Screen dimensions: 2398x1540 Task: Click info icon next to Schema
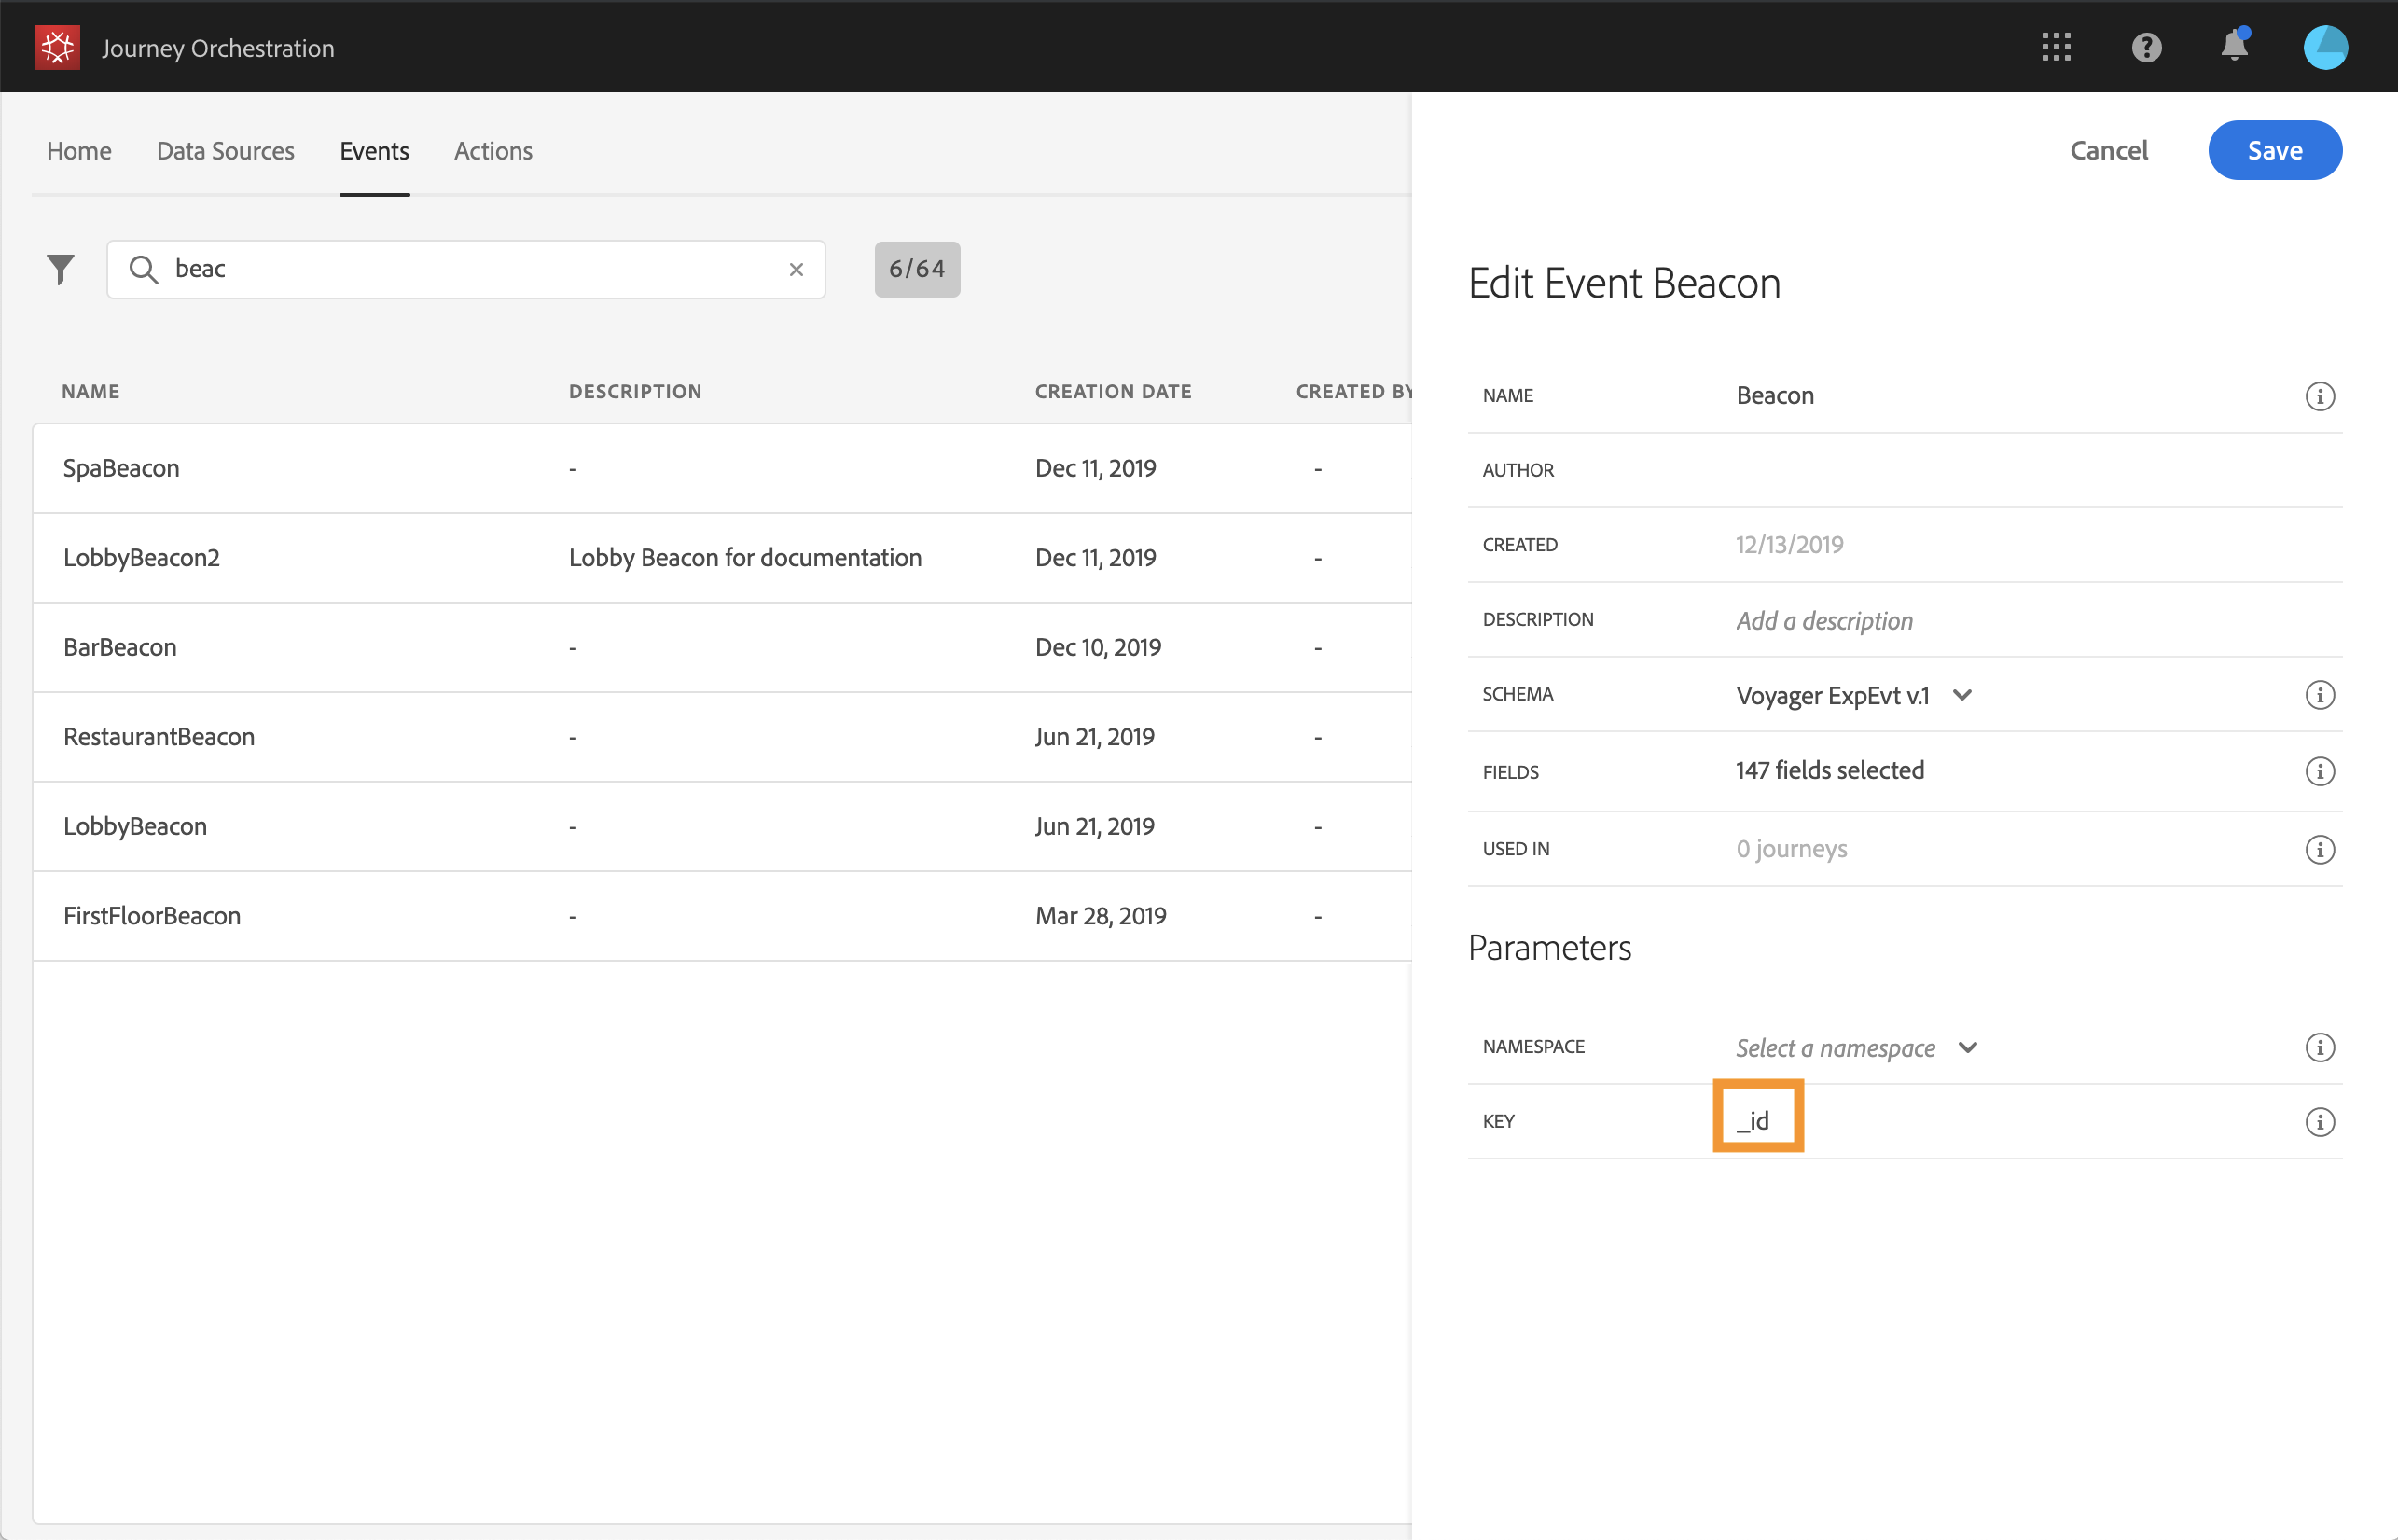pyautogui.click(x=2319, y=695)
